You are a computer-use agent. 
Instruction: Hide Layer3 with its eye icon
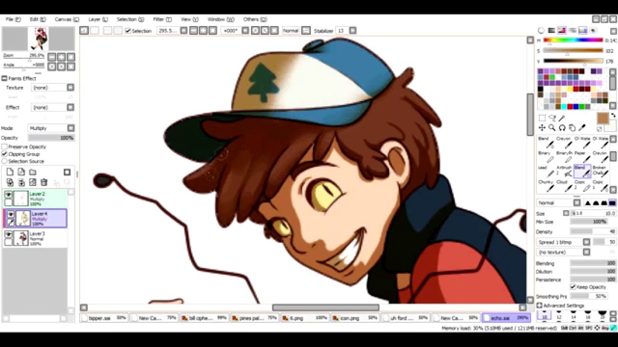pyautogui.click(x=8, y=234)
